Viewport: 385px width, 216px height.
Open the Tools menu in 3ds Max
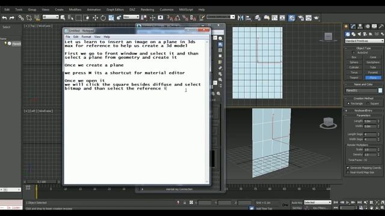click(19, 10)
